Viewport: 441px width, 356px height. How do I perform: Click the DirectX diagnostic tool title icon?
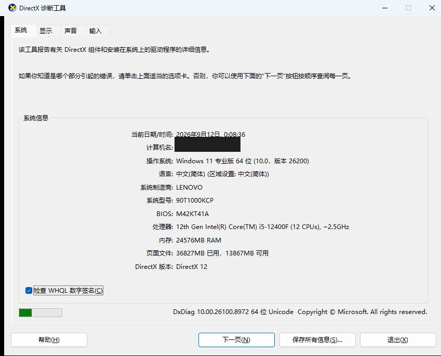pos(12,8)
